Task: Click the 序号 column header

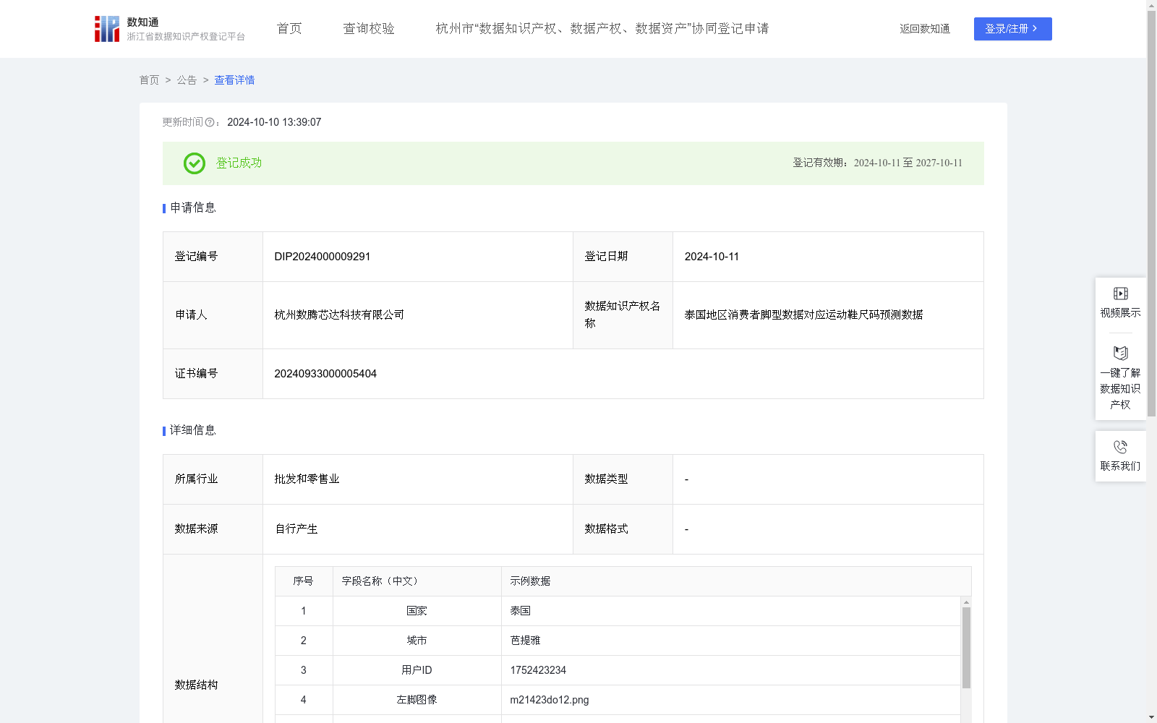Action: point(303,581)
